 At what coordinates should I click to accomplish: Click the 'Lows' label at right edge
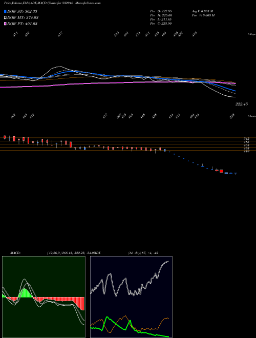point(252,116)
